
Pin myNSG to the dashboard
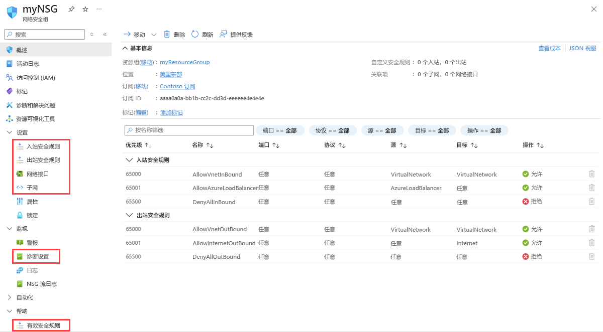[71, 9]
